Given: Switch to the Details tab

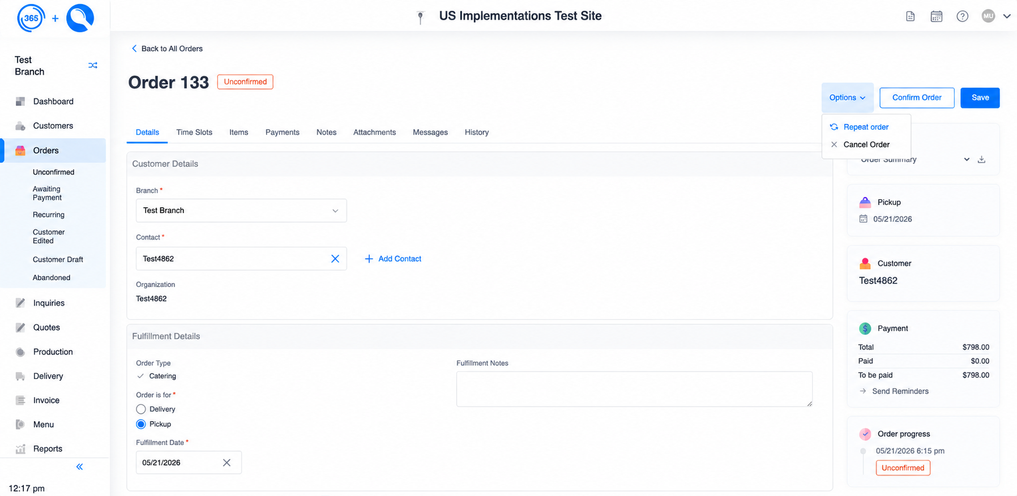Looking at the screenshot, I should (147, 132).
